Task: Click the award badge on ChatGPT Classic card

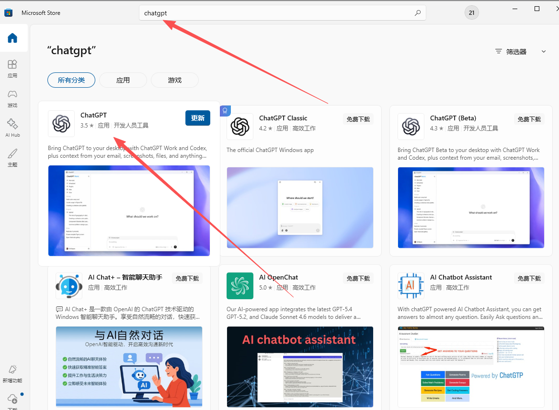Action: point(225,111)
